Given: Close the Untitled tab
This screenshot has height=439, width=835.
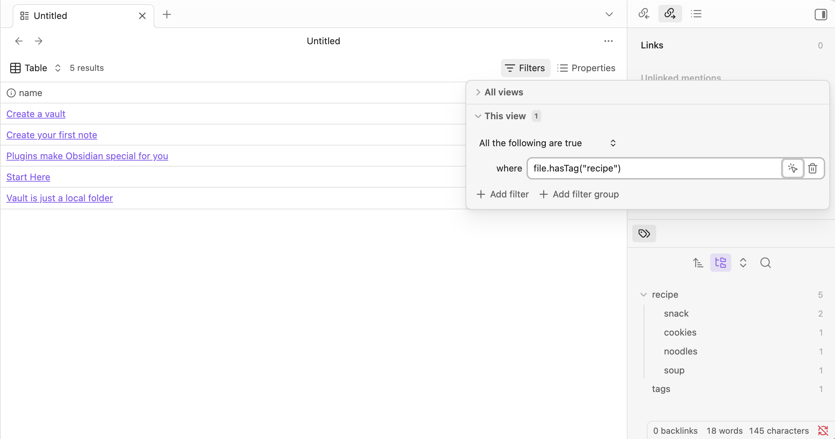Looking at the screenshot, I should [142, 16].
